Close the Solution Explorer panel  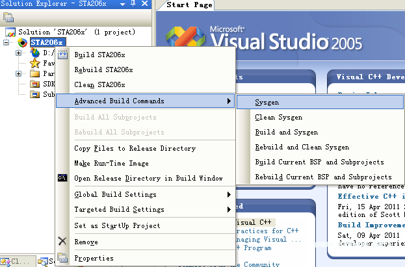coord(145,4)
